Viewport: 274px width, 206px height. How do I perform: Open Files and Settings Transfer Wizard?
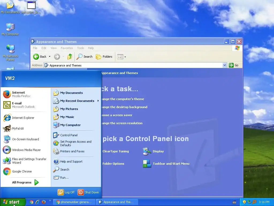pos(25,161)
